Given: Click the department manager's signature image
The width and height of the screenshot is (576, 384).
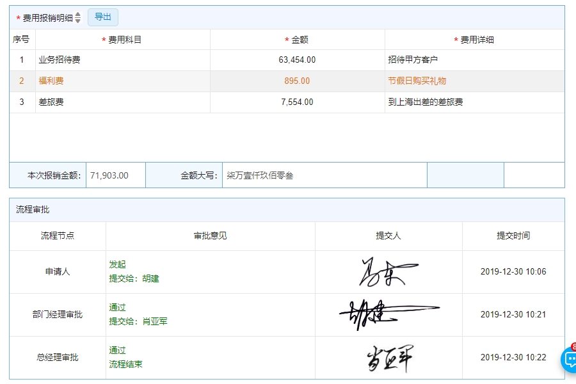Looking at the screenshot, I should coord(388,314).
